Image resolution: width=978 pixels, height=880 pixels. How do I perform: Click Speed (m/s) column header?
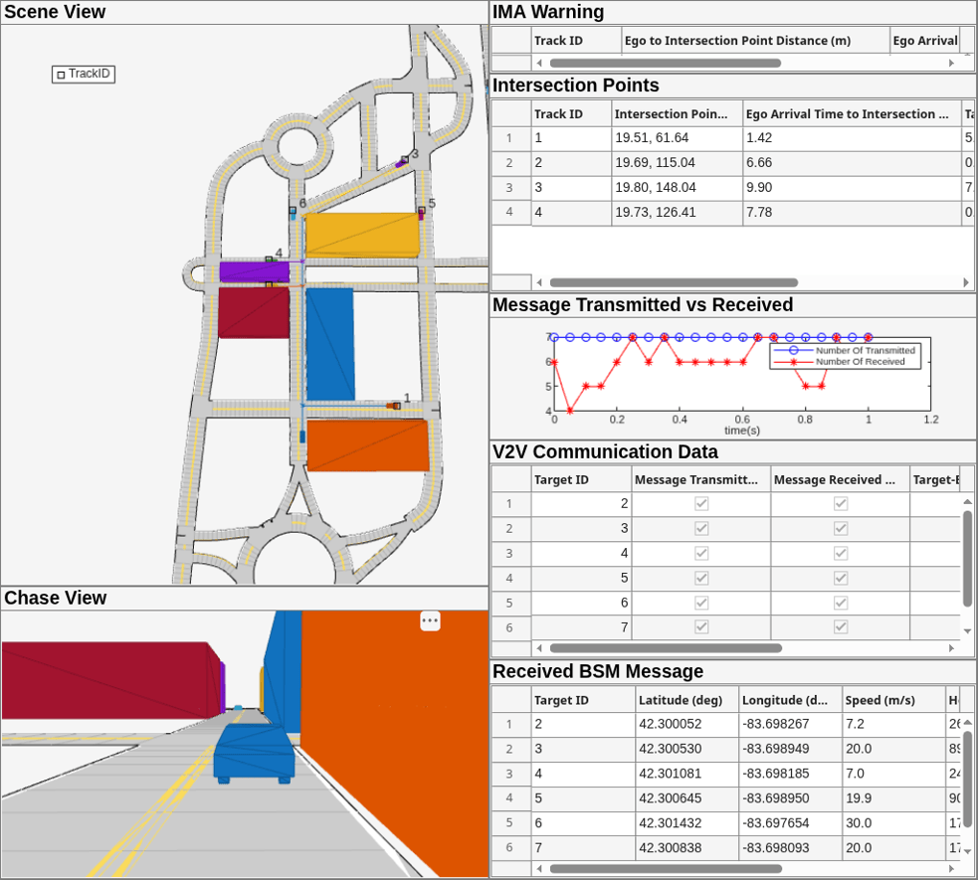893,700
